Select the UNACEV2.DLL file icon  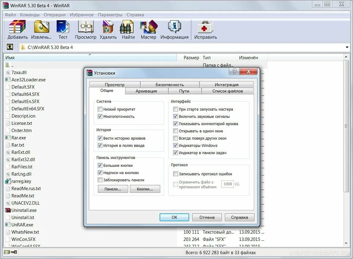point(8,203)
